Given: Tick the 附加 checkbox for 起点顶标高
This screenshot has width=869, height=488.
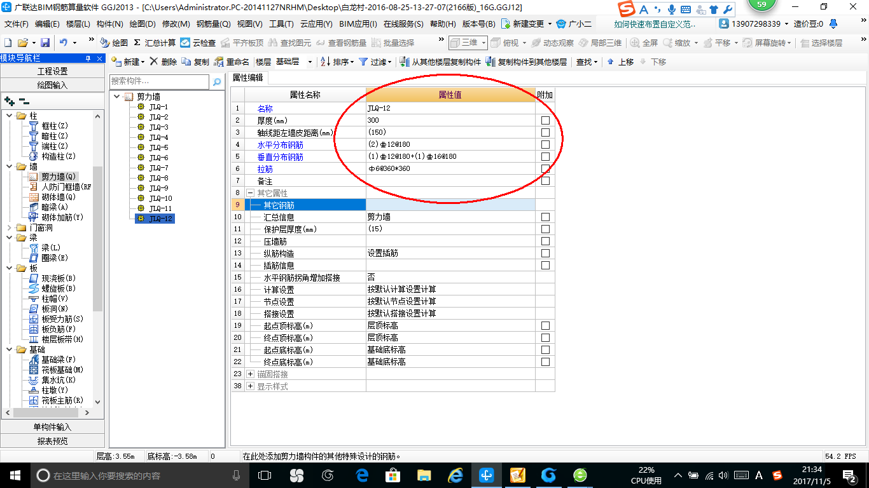Looking at the screenshot, I should [x=545, y=325].
